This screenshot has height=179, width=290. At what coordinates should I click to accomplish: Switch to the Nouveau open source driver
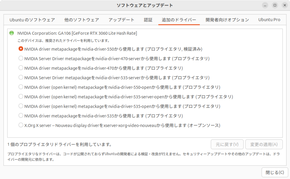click(21, 125)
